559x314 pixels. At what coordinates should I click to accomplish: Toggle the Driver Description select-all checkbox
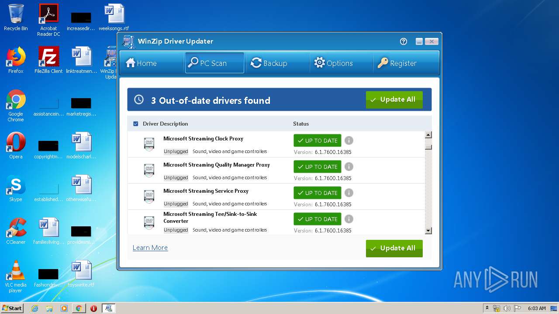tap(136, 124)
